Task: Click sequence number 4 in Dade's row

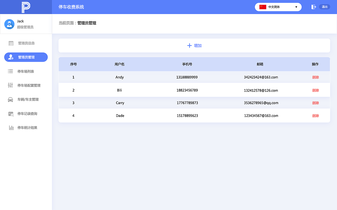Action: pyautogui.click(x=73, y=116)
